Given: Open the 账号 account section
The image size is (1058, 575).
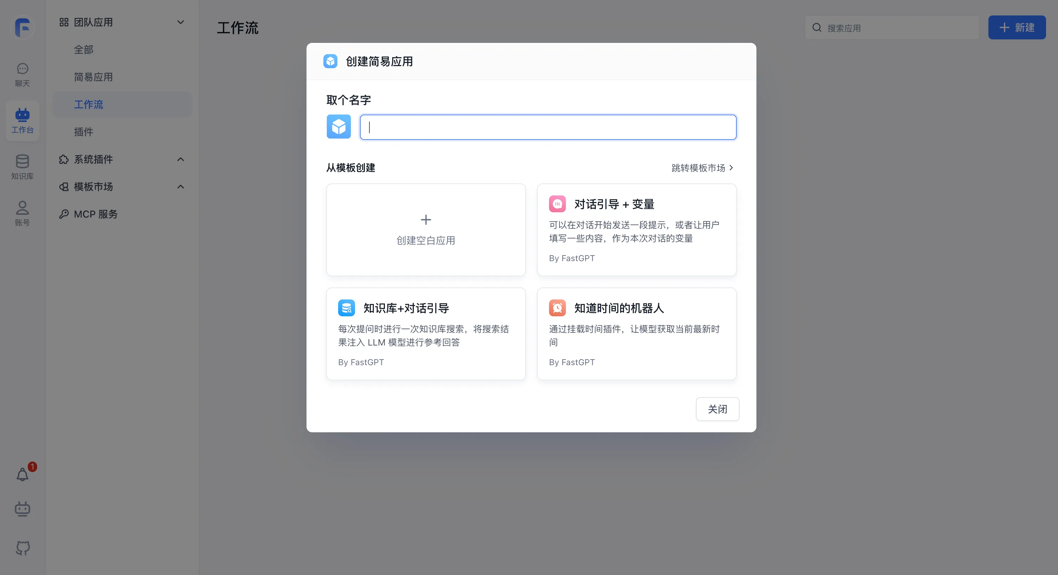Looking at the screenshot, I should (x=22, y=212).
